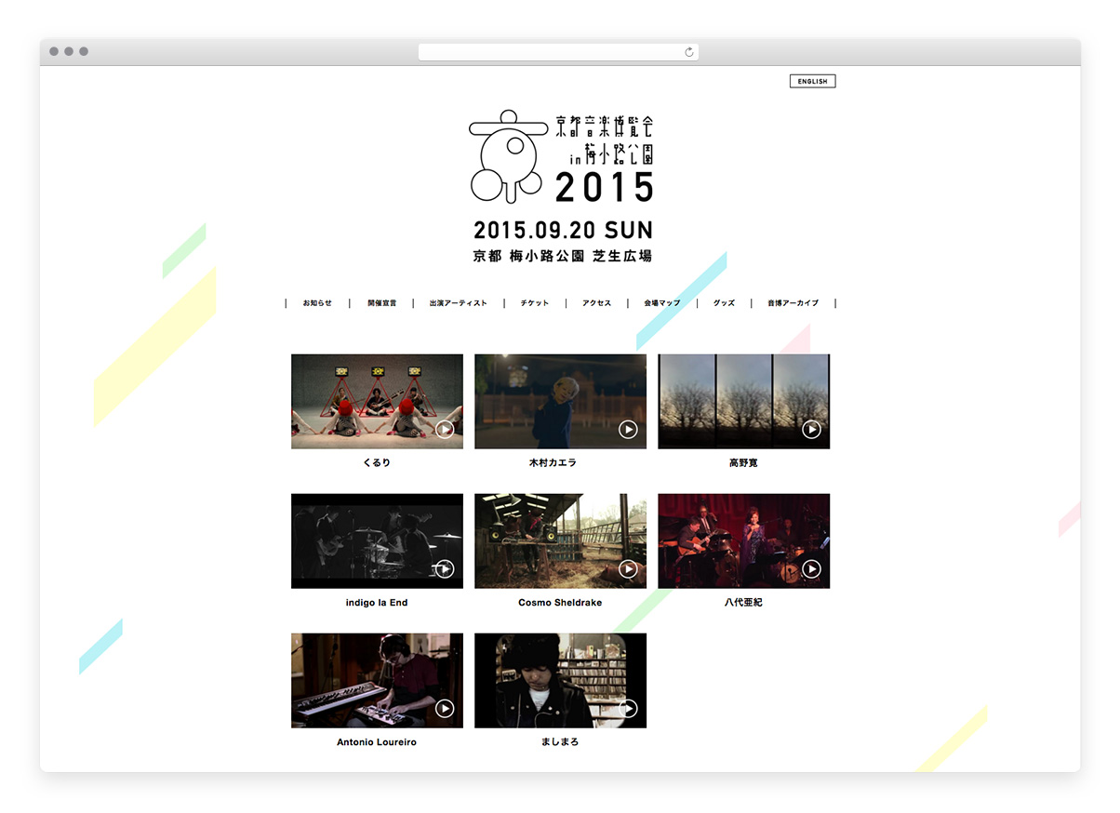Select チケット from the navigation

pos(535,303)
